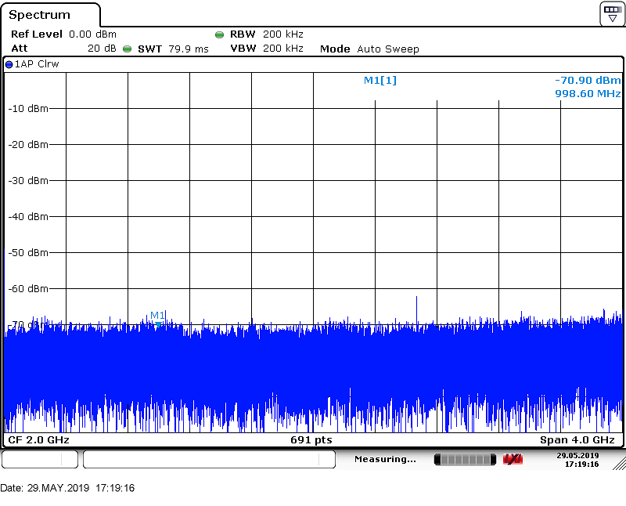Select the SWT 79.9 ms value
The width and height of the screenshot is (626, 506).
[x=173, y=49]
